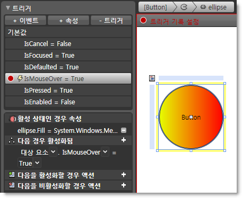Click the template scope icon above the ellipse
Viewport: 242px width, 198px height.
(x=152, y=78)
